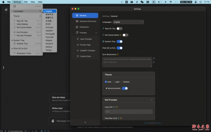
Task: Select the Dark theme radio button
Action: click(x=106, y=82)
